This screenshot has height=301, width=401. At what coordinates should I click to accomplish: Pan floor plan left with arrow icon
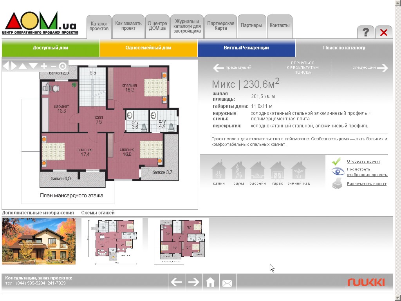click(x=6, y=66)
